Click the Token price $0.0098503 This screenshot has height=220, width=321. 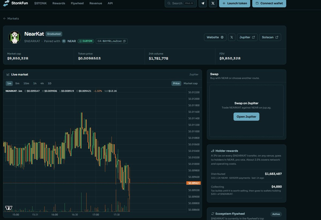tap(89, 58)
